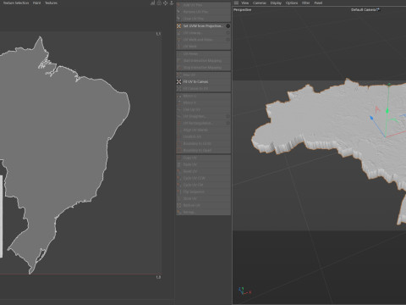Open the viewport Display menu

(276, 3)
